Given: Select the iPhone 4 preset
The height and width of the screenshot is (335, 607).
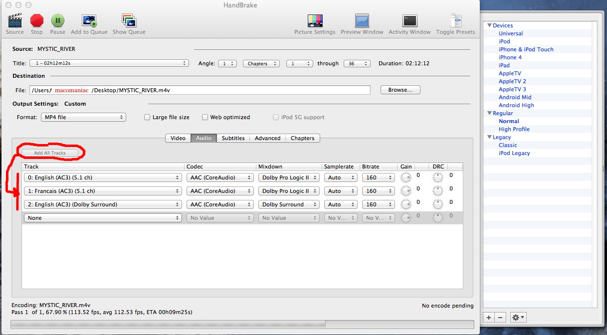Looking at the screenshot, I should click(510, 57).
